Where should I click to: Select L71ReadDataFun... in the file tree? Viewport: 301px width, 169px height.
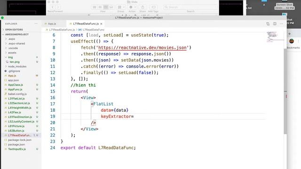[19, 135]
